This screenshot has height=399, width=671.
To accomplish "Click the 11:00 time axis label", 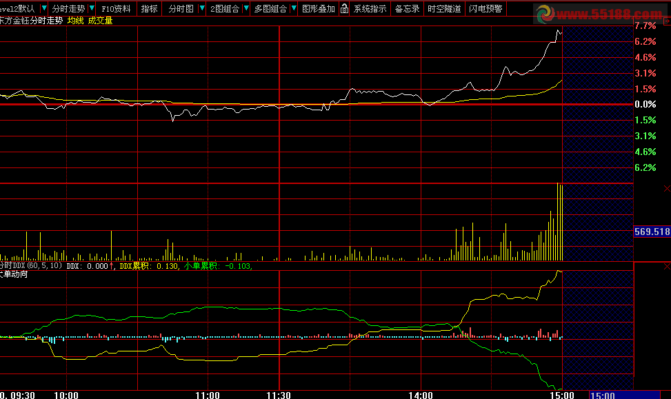I will [x=208, y=395].
